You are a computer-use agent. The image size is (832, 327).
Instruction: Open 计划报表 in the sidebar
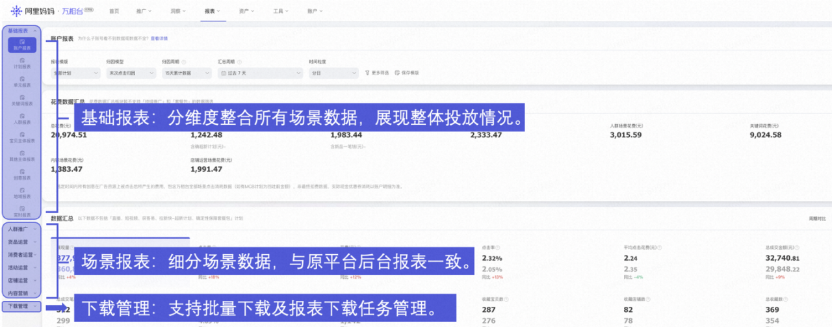tap(22, 63)
